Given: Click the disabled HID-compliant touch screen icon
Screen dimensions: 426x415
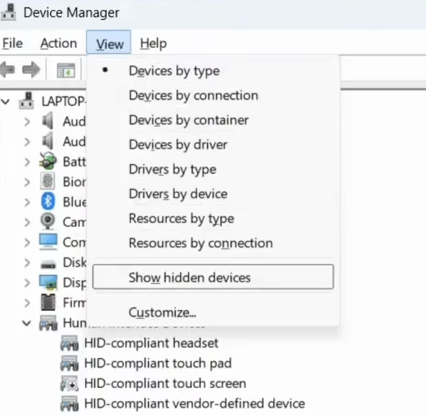Looking at the screenshot, I should tap(69, 383).
